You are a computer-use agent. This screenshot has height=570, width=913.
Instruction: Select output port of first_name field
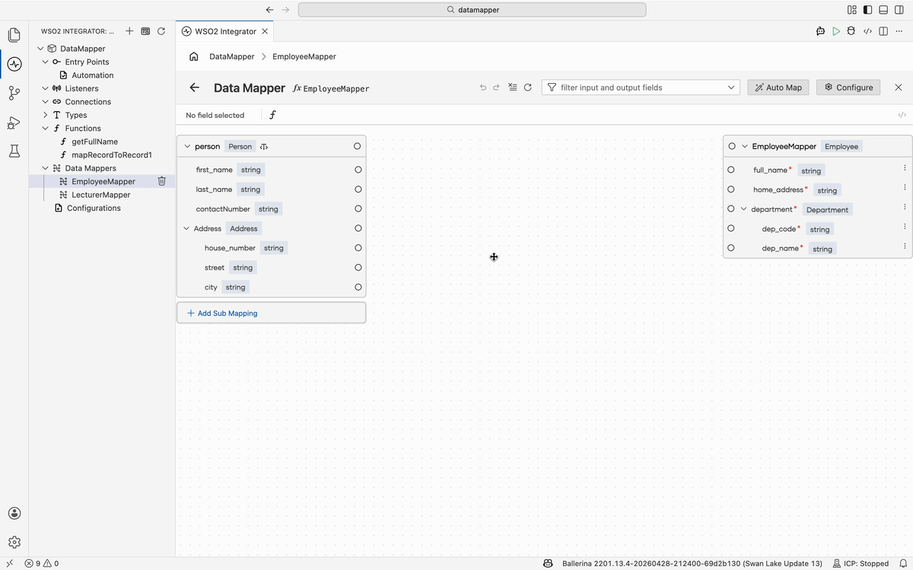pyautogui.click(x=358, y=170)
